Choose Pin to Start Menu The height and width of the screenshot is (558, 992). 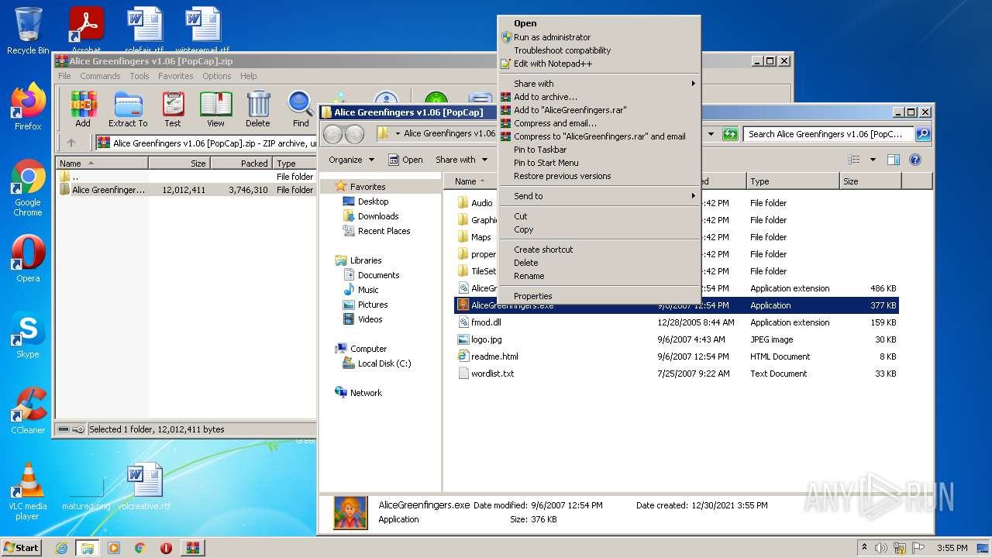click(546, 163)
